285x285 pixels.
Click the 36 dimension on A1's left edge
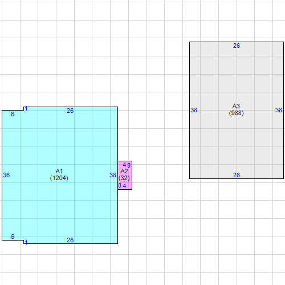pos(6,175)
